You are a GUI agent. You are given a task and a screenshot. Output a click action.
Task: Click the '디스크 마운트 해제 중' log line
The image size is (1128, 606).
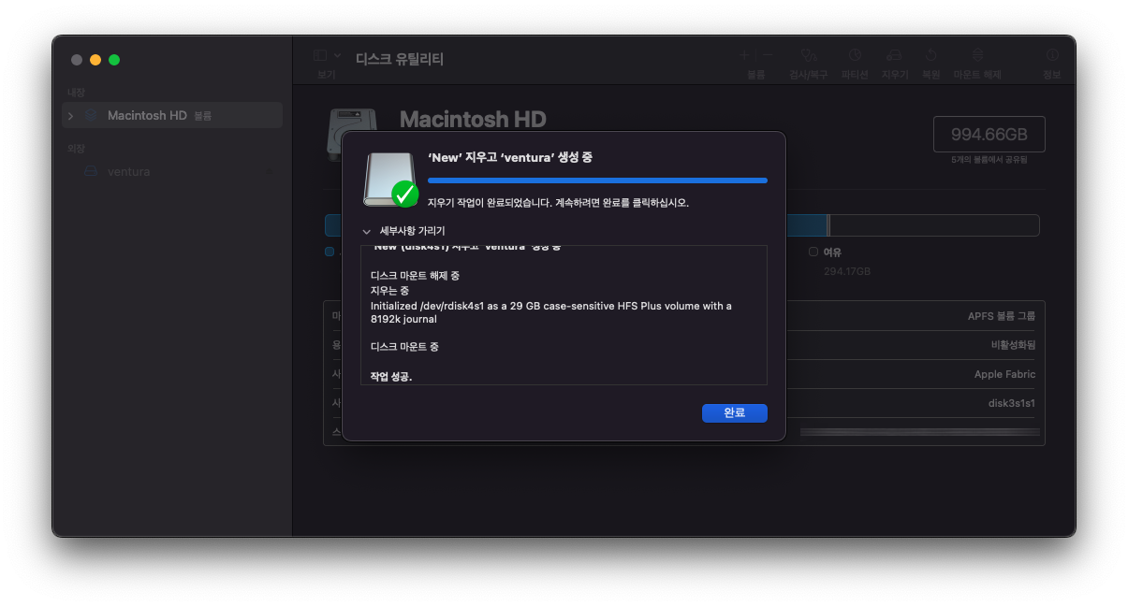415,276
